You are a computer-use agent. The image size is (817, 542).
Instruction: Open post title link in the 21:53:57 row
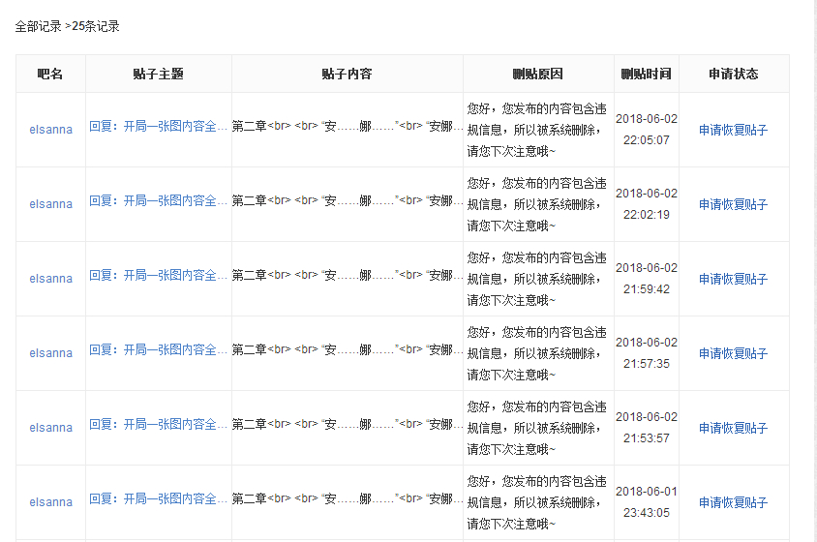(159, 424)
